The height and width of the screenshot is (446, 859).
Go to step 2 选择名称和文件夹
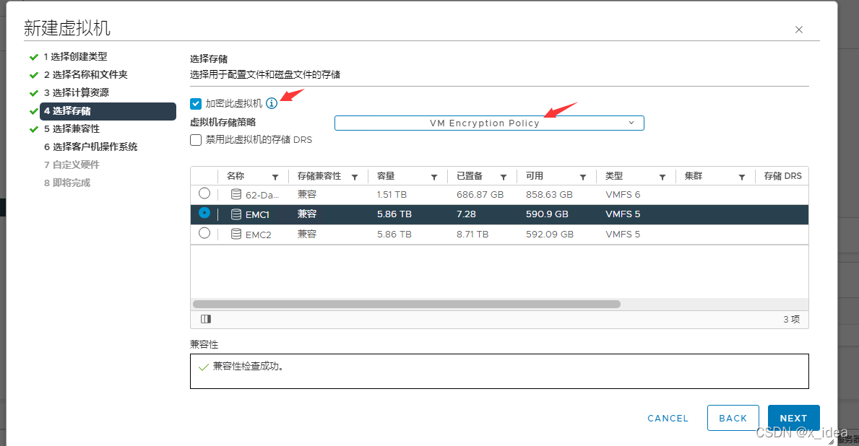[85, 74]
